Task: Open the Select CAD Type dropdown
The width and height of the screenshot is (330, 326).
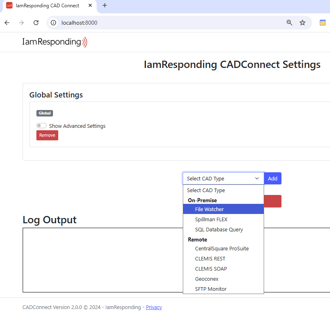Action: tap(223, 178)
